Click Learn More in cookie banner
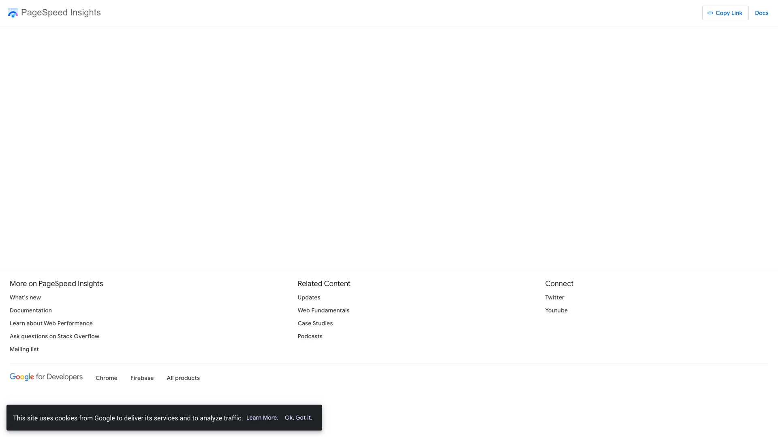This screenshot has height=437, width=778. click(262, 418)
